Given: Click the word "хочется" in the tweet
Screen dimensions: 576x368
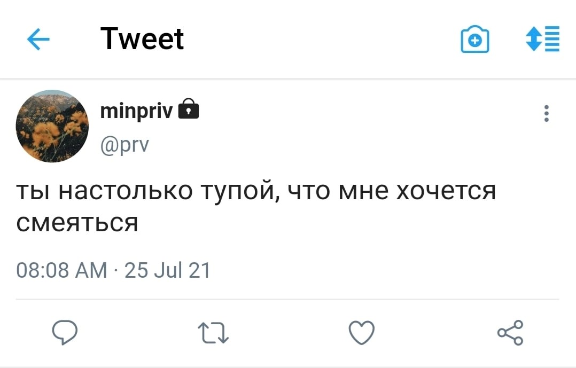Looking at the screenshot, I should click(x=445, y=191).
